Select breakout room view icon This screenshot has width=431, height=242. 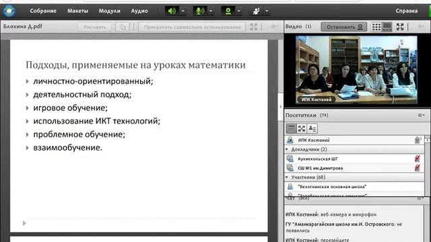tap(302, 128)
